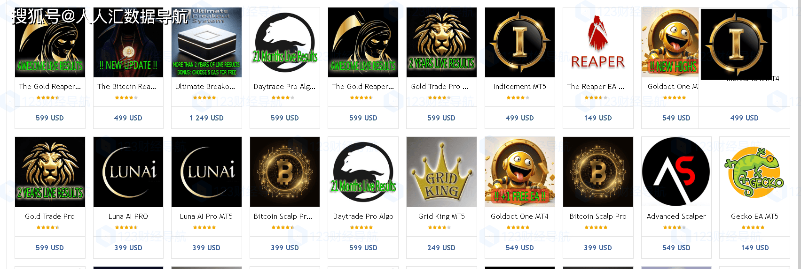Image resolution: width=801 pixels, height=269 pixels.
Task: Open the Advanced Scalper AS logo
Action: tap(676, 172)
